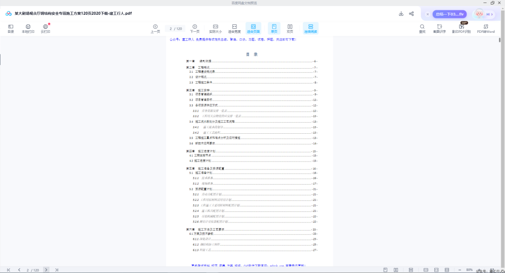The height and width of the screenshot is (273, 505).
Task: Click fit-page icon in status bar
Action: (447, 270)
